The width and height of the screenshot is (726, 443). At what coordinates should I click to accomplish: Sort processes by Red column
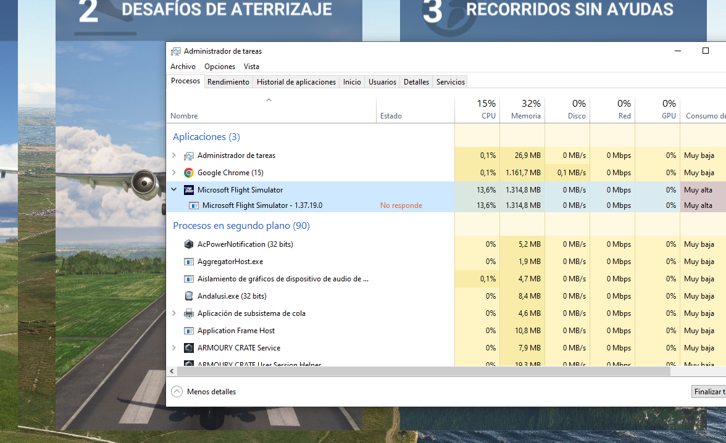coord(612,110)
